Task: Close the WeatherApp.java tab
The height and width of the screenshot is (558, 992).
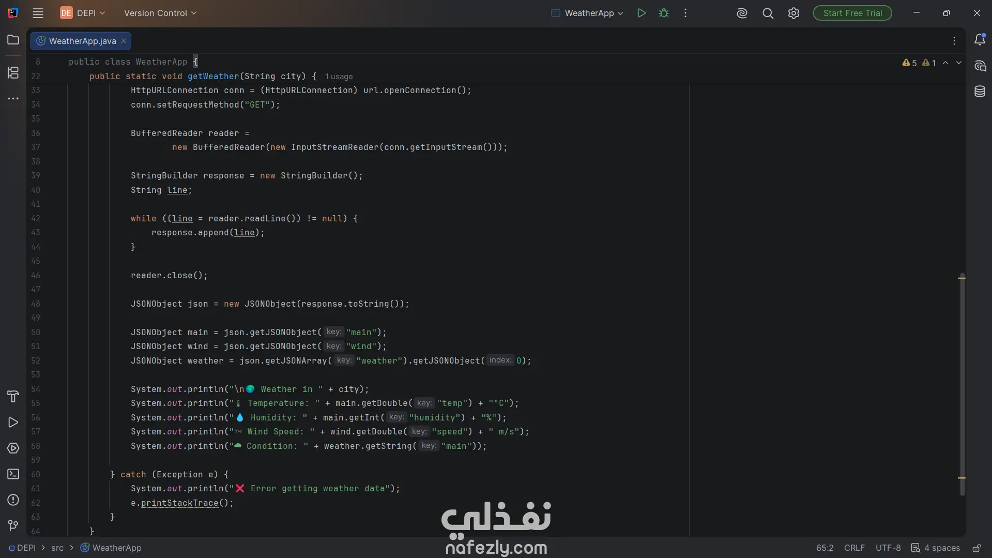Action: [x=124, y=41]
